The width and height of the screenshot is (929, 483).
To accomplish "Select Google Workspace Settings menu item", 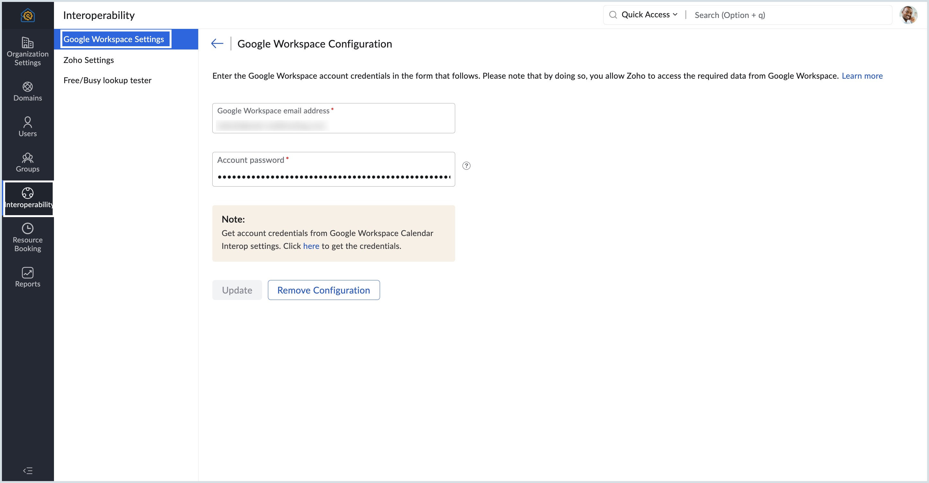I will pyautogui.click(x=126, y=39).
